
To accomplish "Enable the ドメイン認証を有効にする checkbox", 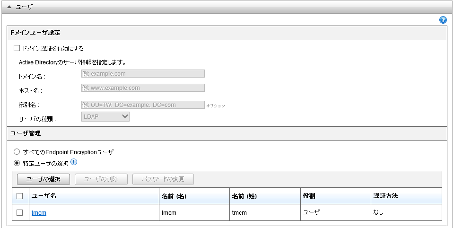I will coord(17,48).
